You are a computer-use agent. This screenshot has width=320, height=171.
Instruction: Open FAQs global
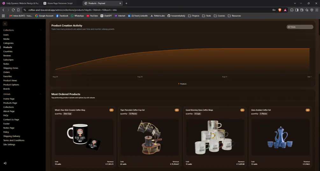[x=6, y=115]
